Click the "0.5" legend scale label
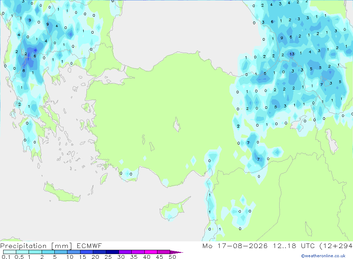Viewport: 353px width, 259px height. click(19, 257)
